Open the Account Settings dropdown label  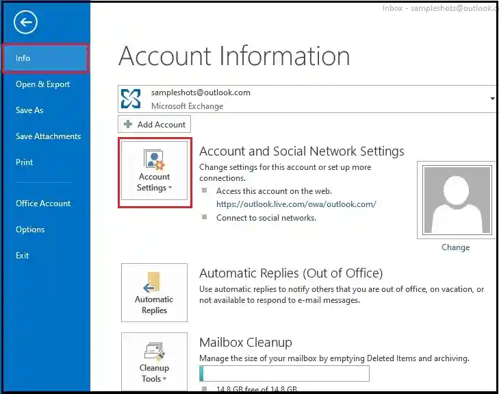click(x=154, y=182)
